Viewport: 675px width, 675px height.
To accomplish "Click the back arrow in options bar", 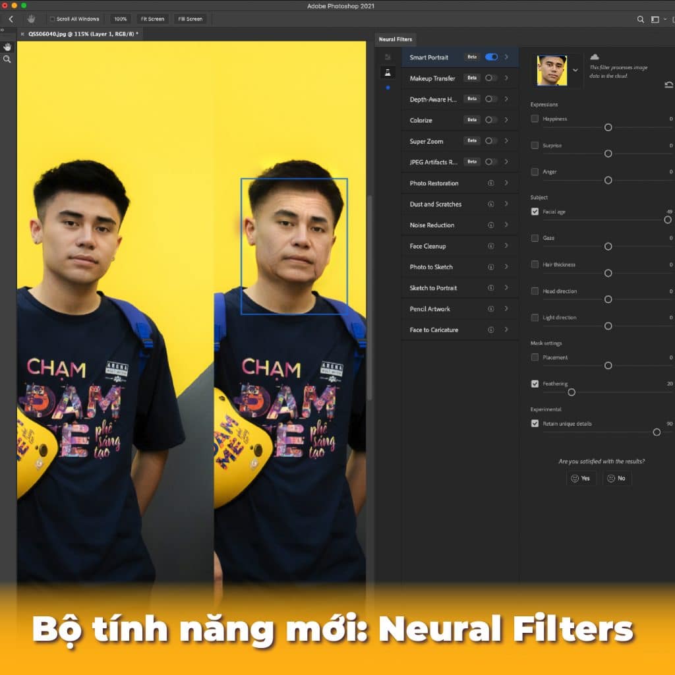I will (x=11, y=19).
